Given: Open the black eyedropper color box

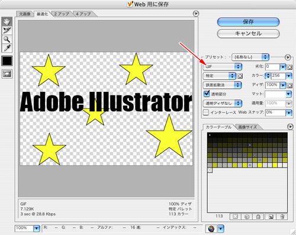Looking at the screenshot, I should click(x=7, y=61).
